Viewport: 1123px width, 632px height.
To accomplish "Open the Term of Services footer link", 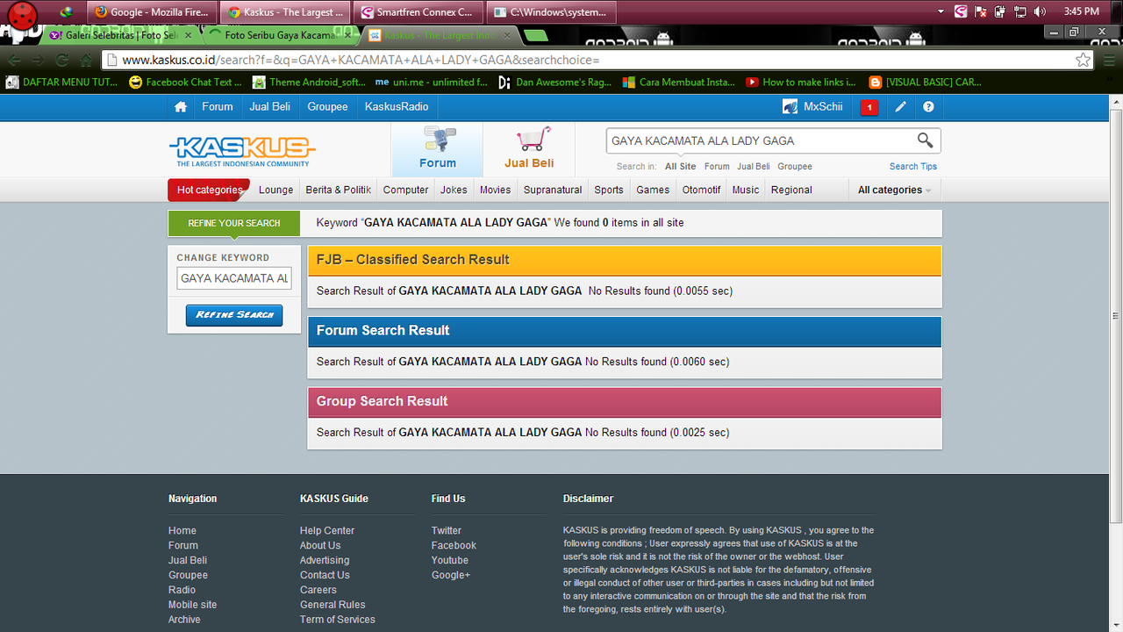I will point(338,620).
